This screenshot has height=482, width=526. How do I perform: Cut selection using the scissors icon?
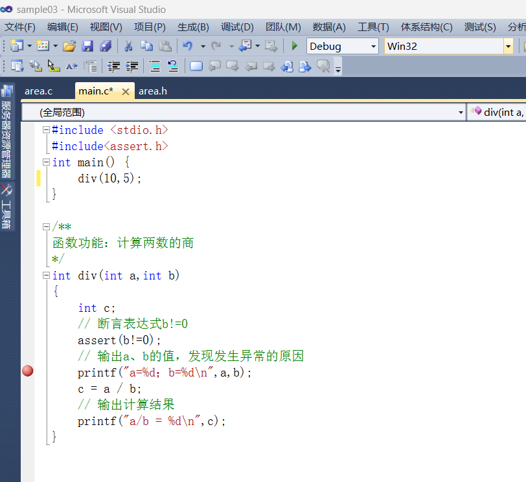coord(128,46)
